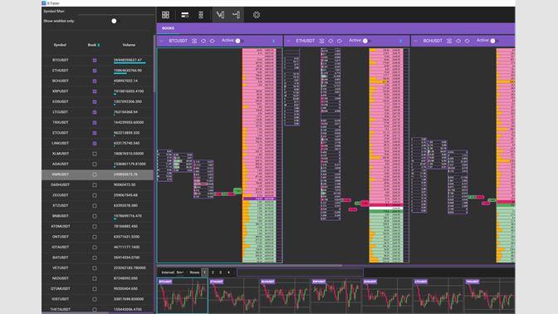Click first arrow icon in ETHUSDT header
This screenshot has width=558, height=314.
click(x=330, y=41)
